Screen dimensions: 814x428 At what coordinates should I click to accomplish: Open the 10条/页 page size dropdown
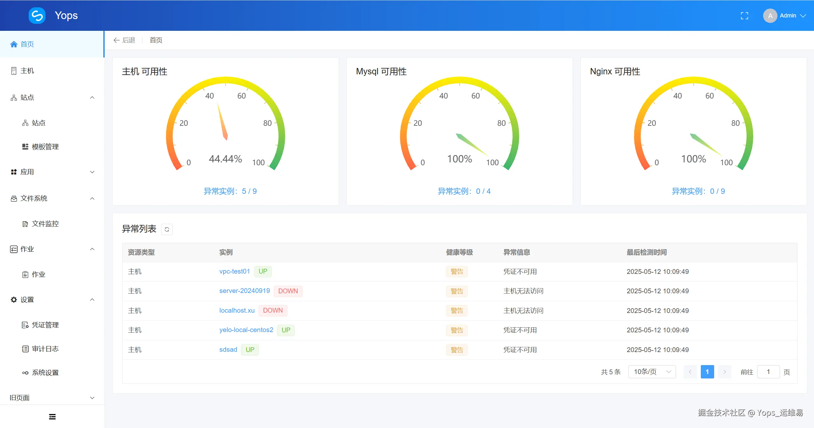tap(652, 371)
